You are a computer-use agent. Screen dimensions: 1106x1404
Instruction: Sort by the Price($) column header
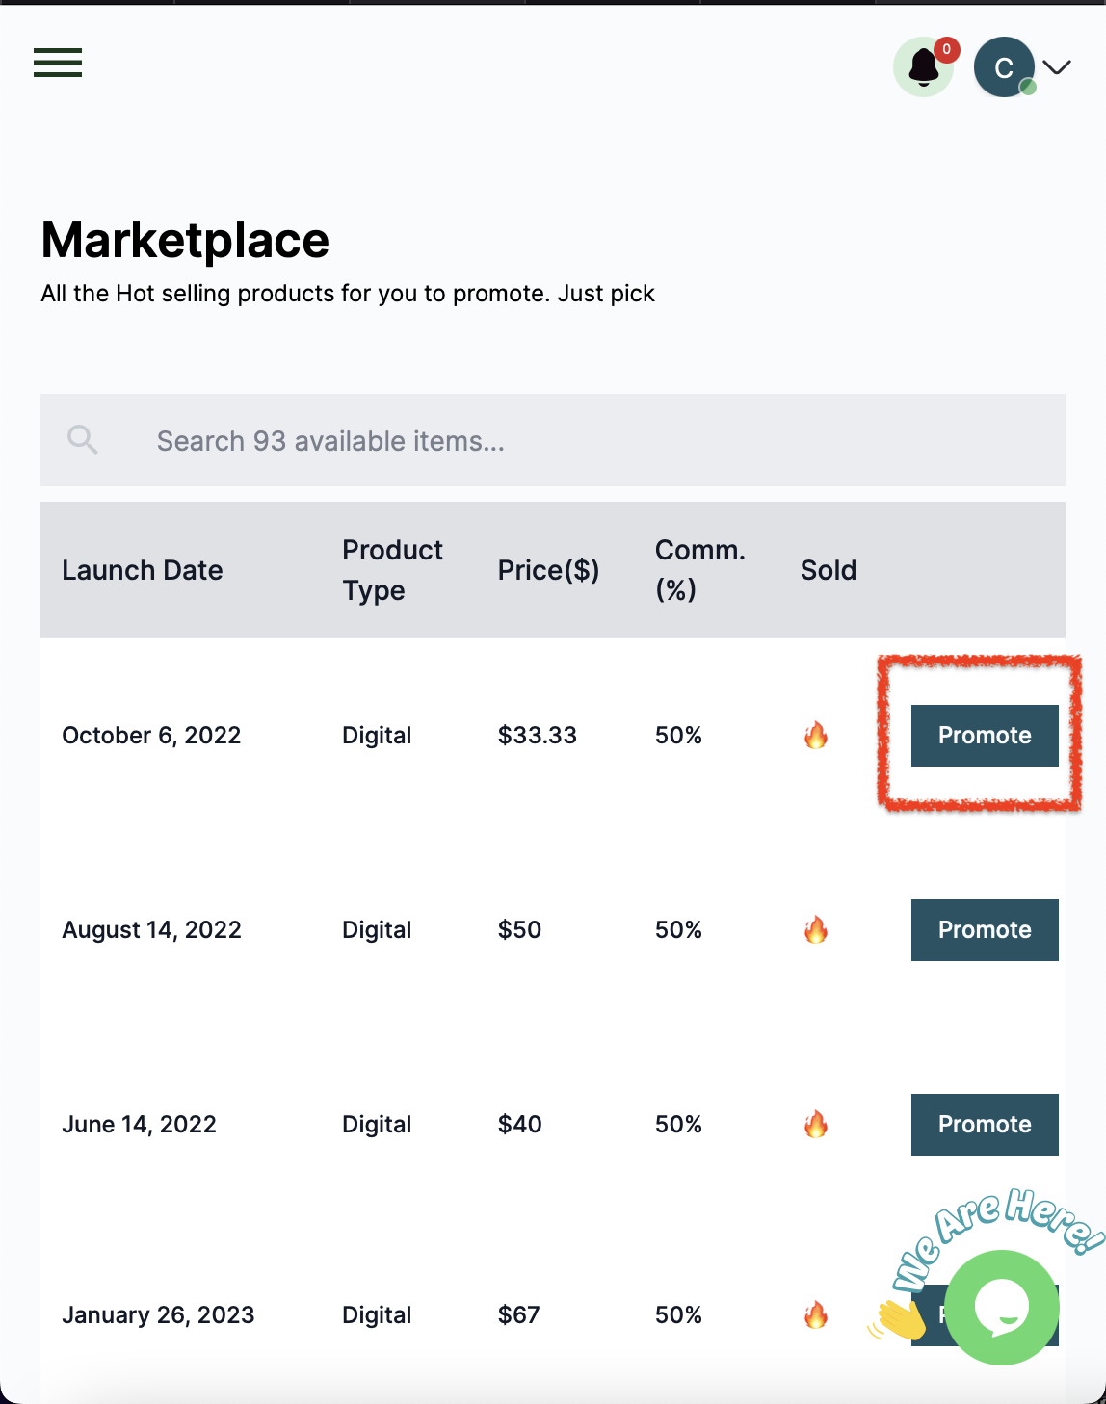pyautogui.click(x=548, y=570)
